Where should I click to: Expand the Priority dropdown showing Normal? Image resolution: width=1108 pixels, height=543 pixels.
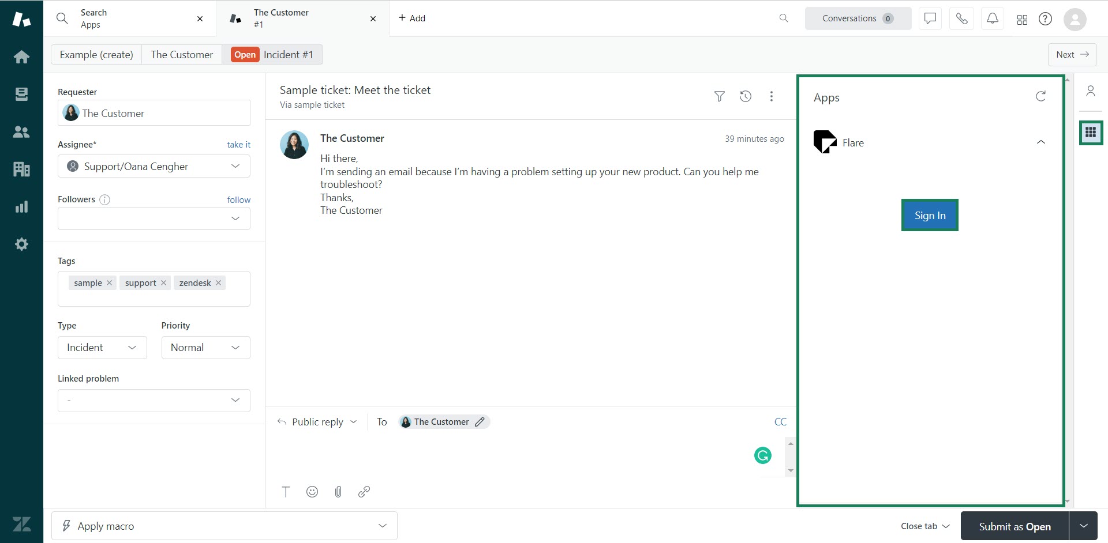[205, 348]
